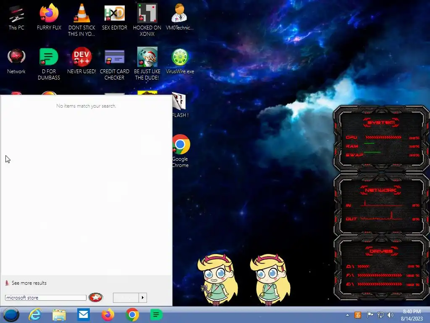Open the This PC desktop icon
430x323 pixels.
(16, 18)
